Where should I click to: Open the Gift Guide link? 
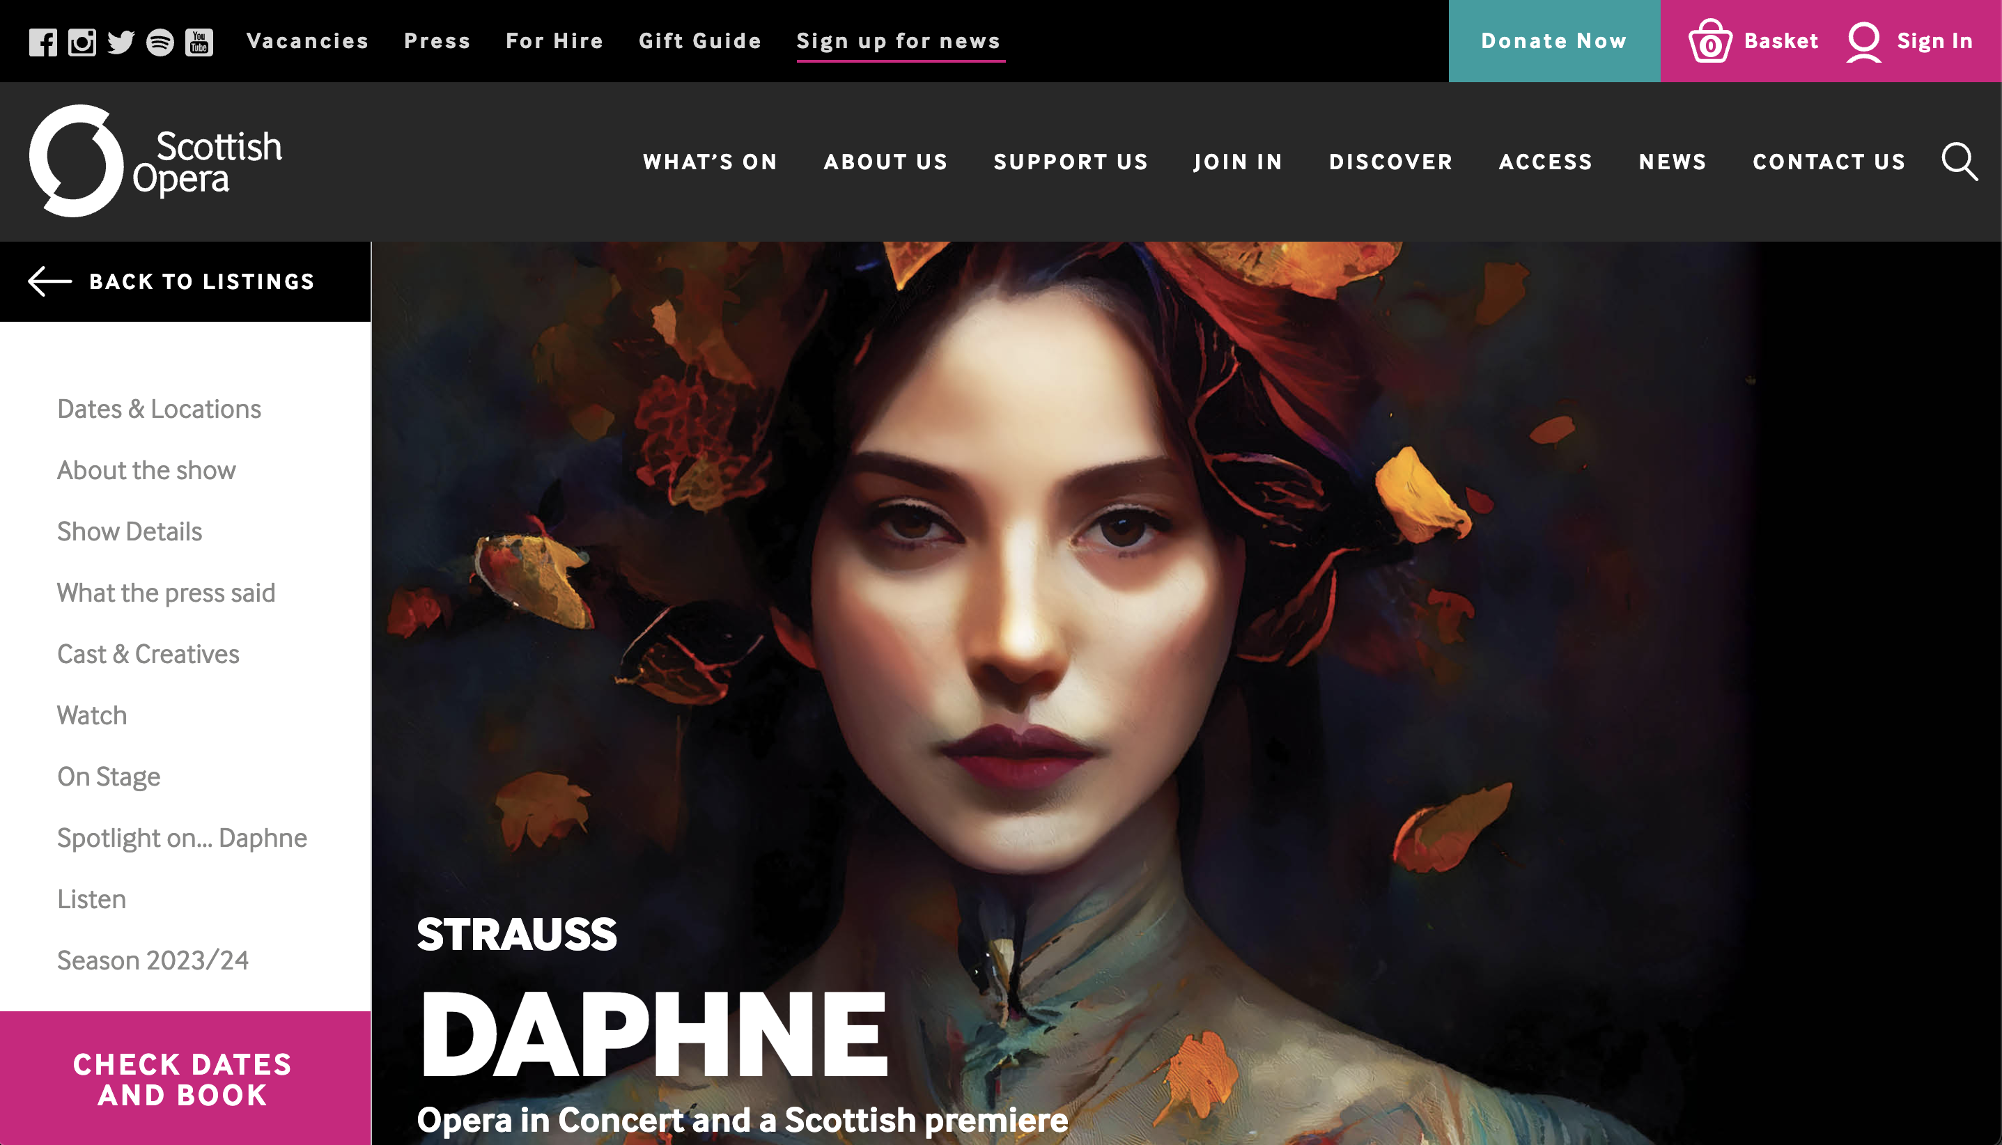click(700, 41)
